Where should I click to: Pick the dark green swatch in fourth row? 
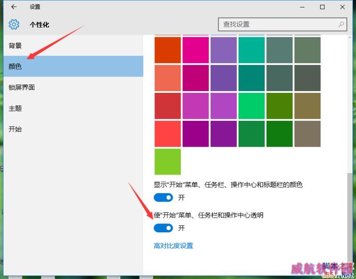click(279, 134)
